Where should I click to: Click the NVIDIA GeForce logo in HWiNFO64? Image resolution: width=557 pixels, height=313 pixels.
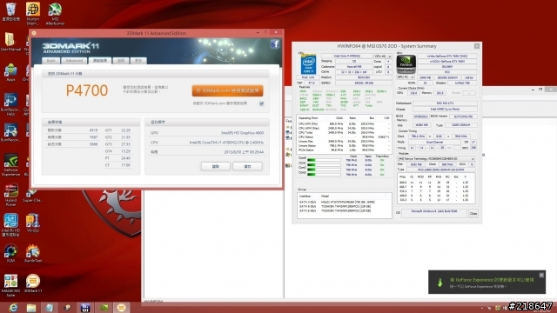[406, 63]
